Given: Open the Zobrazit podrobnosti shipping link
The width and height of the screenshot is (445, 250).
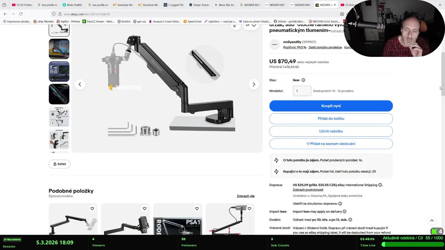Looking at the screenshot, I should pos(308,190).
